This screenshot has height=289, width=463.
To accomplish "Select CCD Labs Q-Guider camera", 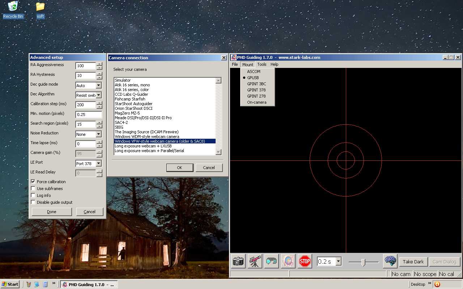I will [x=165, y=94].
